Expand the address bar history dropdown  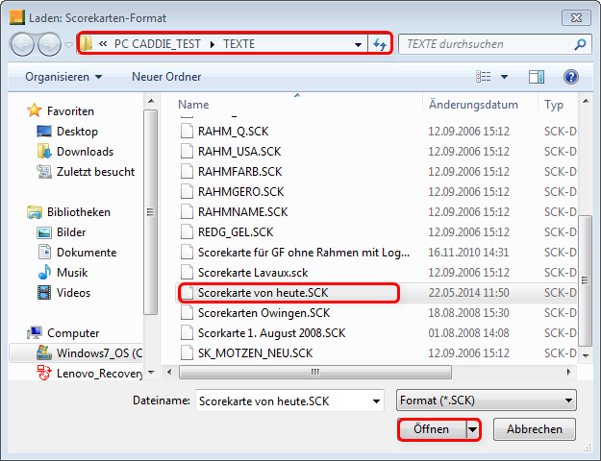(x=358, y=44)
